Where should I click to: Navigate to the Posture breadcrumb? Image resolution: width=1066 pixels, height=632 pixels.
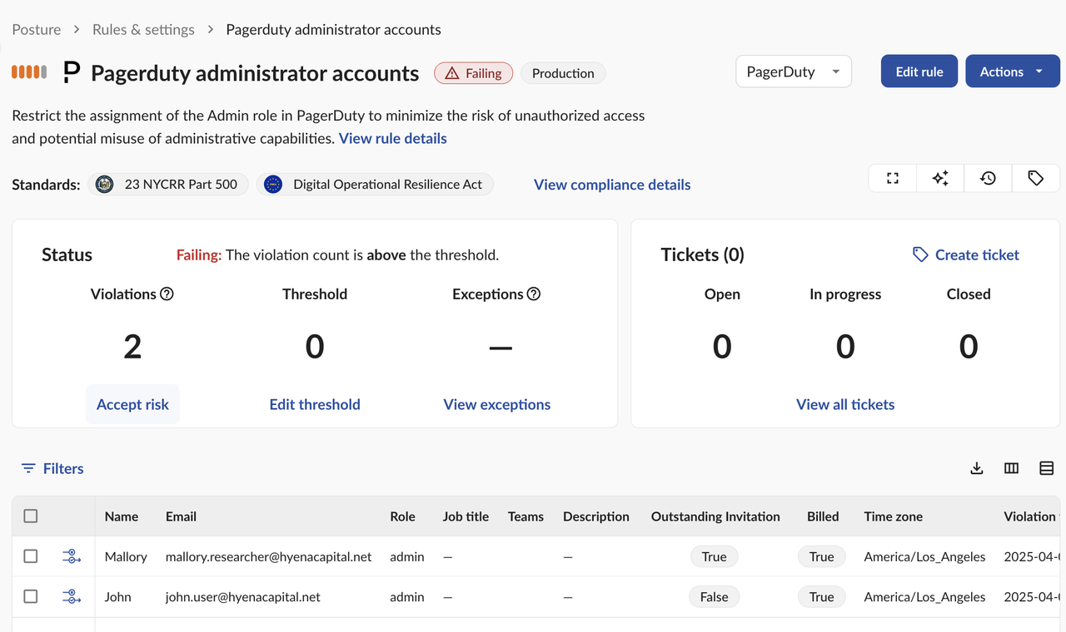coord(37,30)
